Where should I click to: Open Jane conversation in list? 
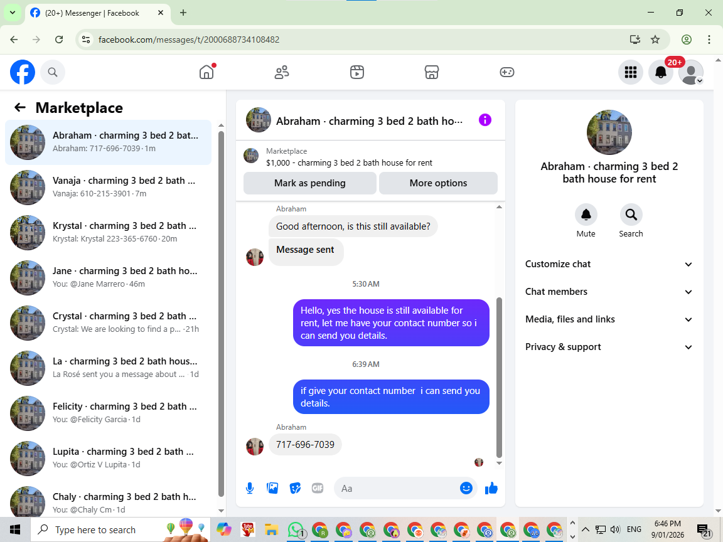coord(109,277)
